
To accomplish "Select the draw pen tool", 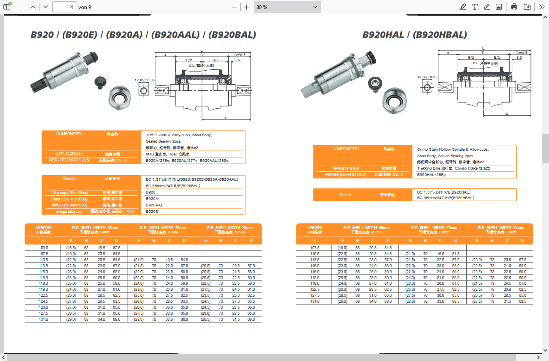I will (487, 7).
